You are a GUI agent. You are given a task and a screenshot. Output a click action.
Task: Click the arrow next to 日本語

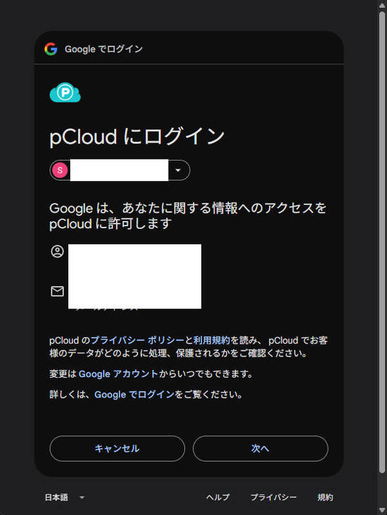[x=82, y=497]
